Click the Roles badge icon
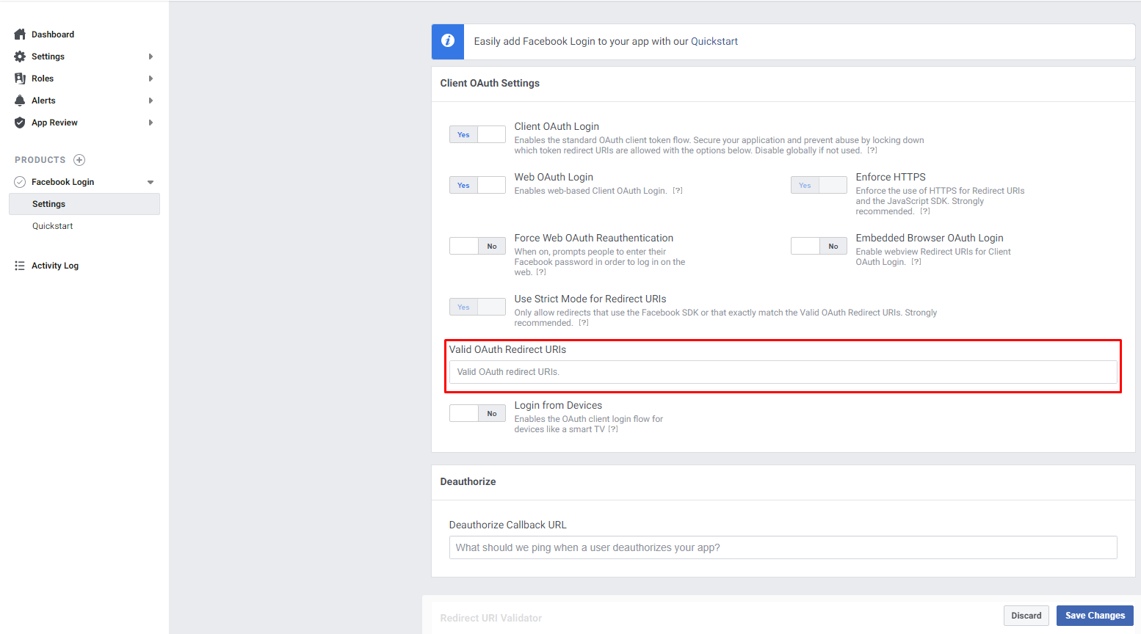 [20, 79]
